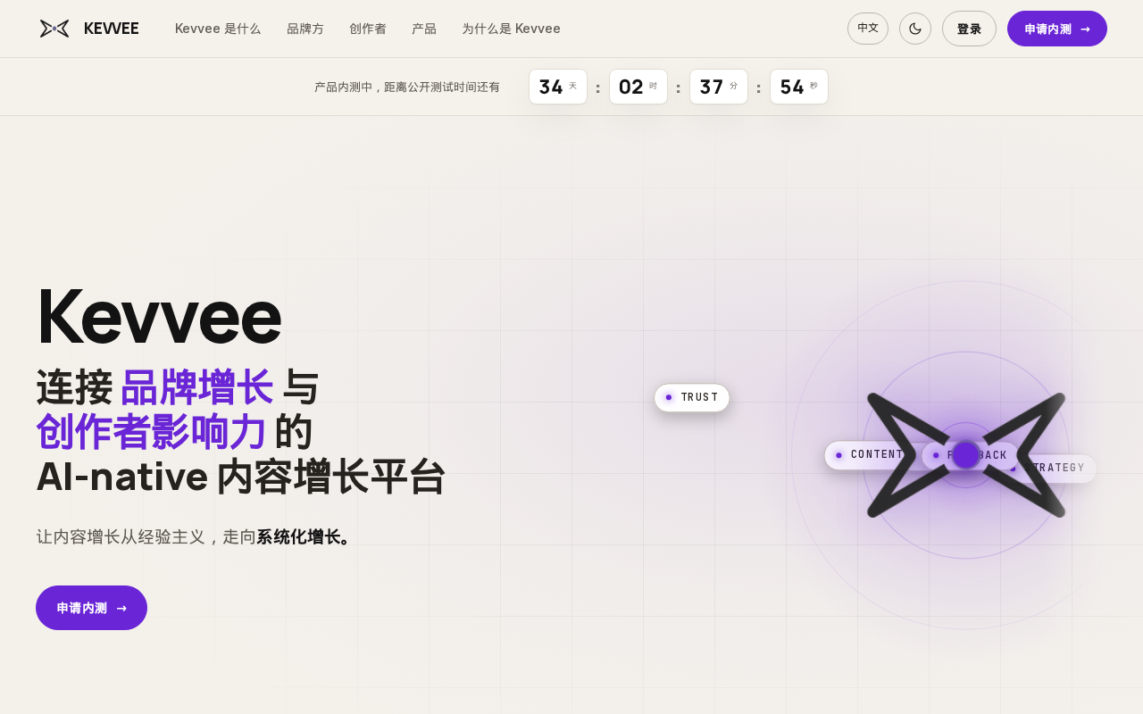Click the countdown seconds box showing 54
Image resolution: width=1143 pixels, height=714 pixels.
click(799, 87)
